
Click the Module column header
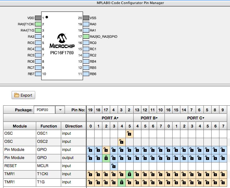pos(20,126)
